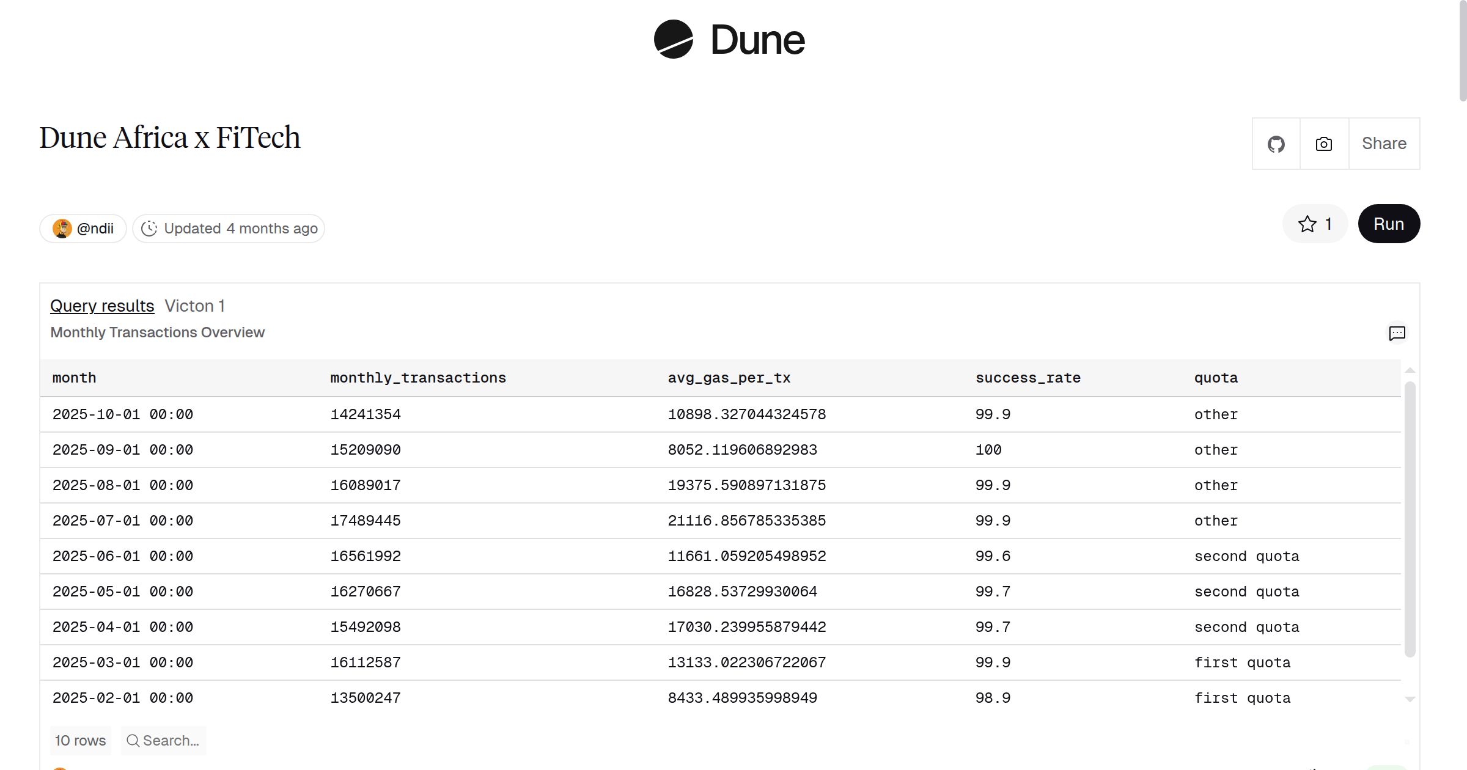The image size is (1467, 770).
Task: Click inside the Search field
Action: (x=171, y=740)
